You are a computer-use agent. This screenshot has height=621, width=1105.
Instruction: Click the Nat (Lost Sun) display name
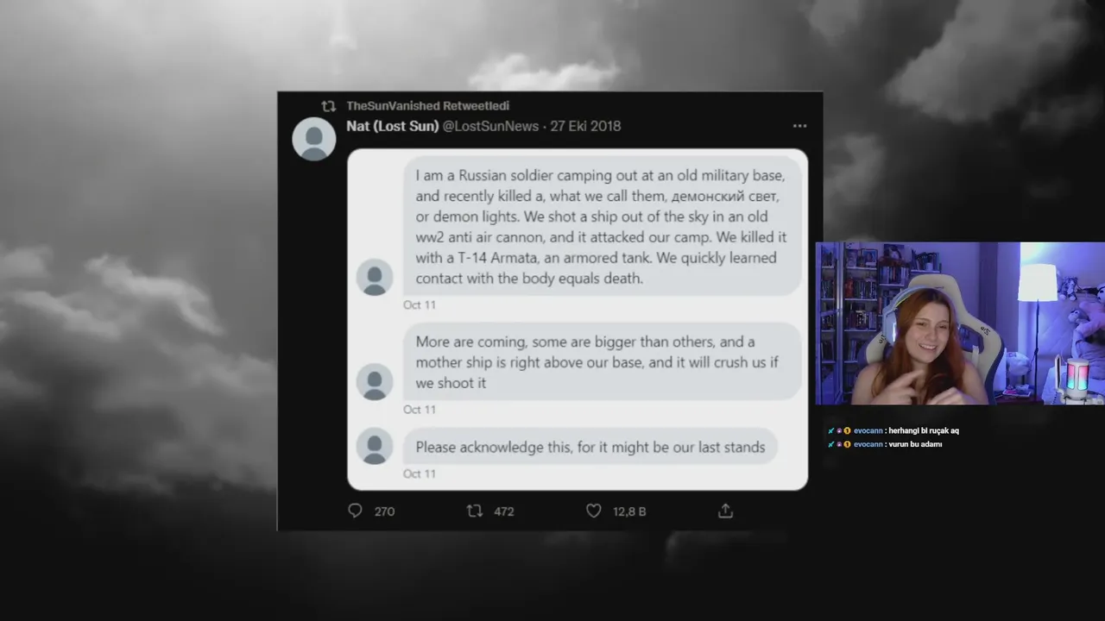(393, 126)
